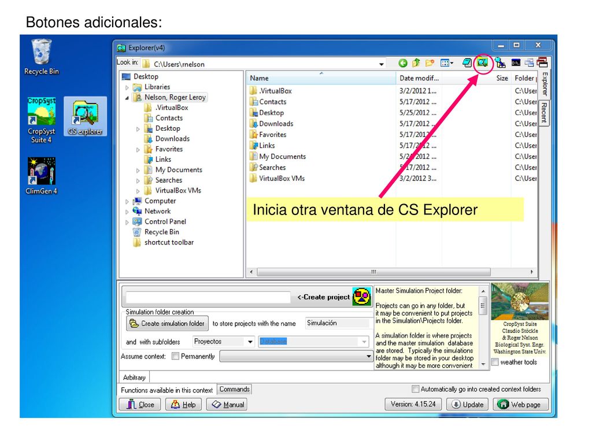Click the Close button

pos(140,404)
